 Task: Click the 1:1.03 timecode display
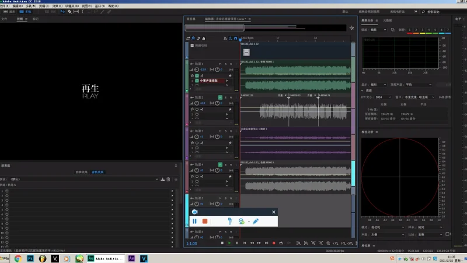point(191,243)
